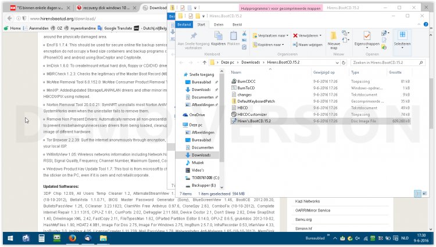This screenshot has width=436, height=247.
Task: Select Downloads under Deze pc
Action: (201, 155)
